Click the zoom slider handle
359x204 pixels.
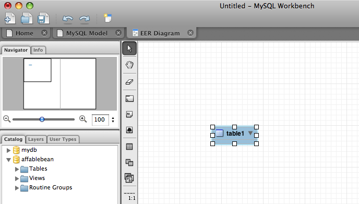point(42,119)
